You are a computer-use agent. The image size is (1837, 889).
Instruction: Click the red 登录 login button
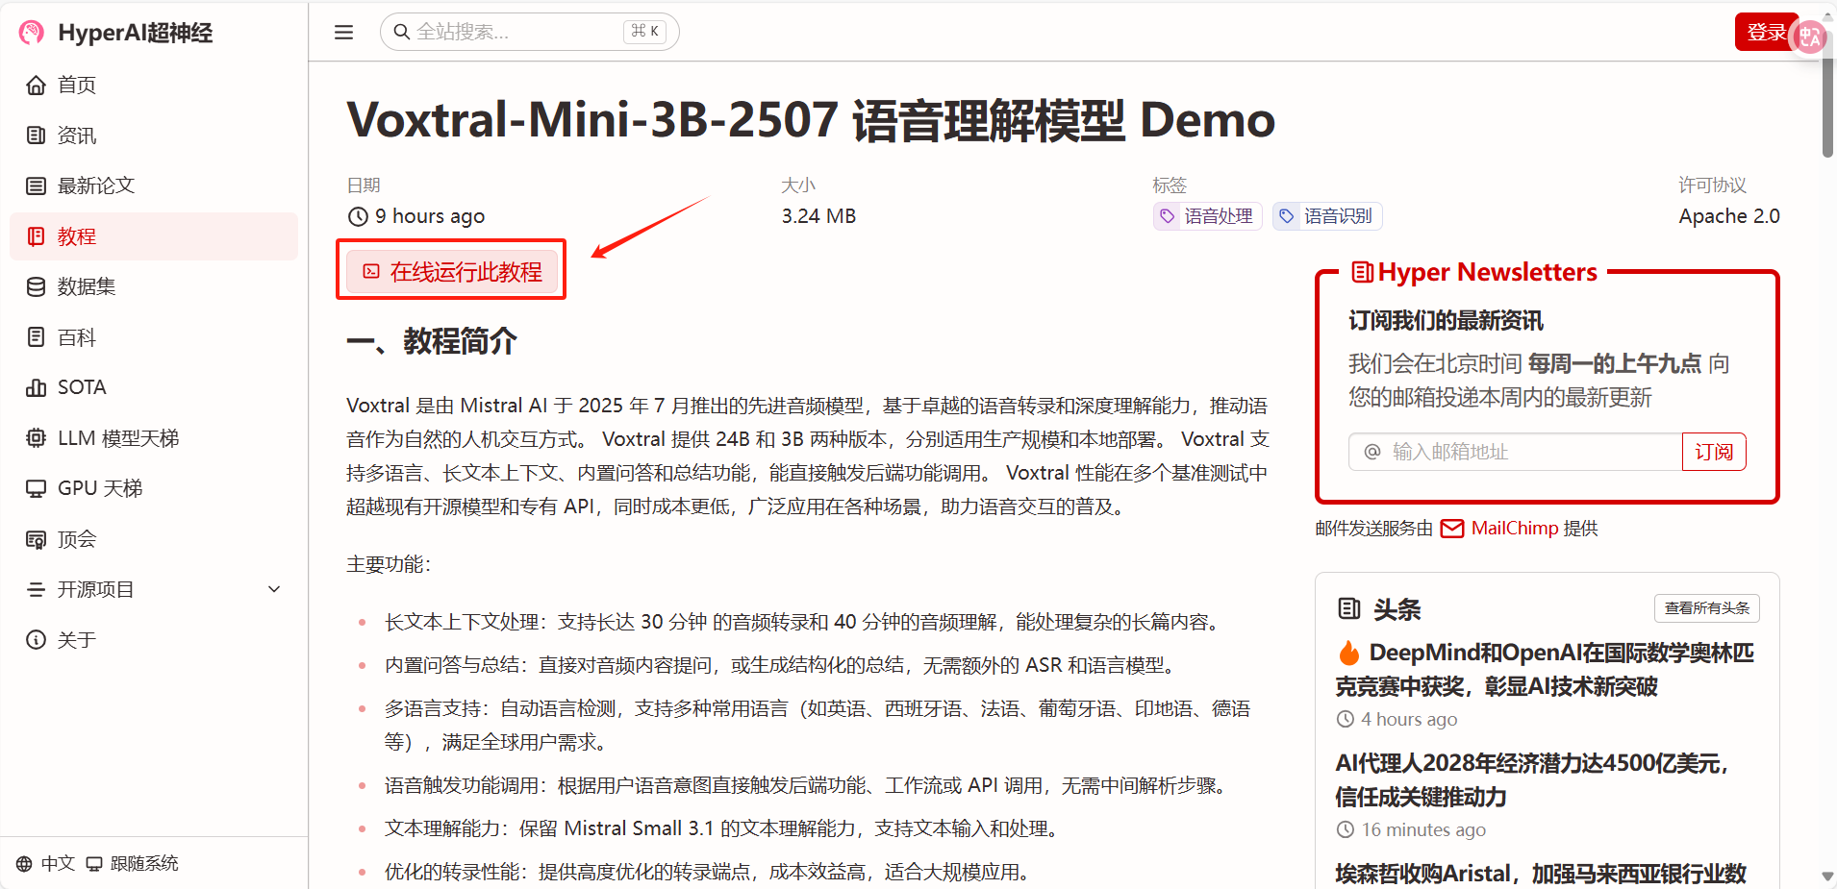(x=1764, y=33)
